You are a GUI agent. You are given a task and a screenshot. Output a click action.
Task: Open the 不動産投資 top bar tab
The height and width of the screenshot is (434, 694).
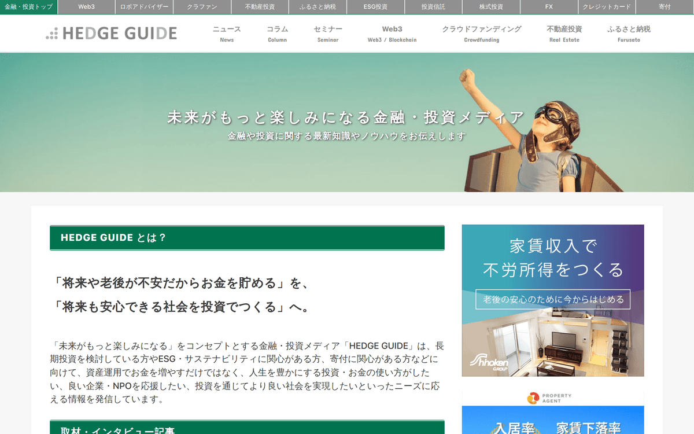[x=260, y=7]
